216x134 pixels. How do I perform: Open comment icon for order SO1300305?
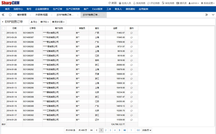pyautogui.click(x=131, y=120)
